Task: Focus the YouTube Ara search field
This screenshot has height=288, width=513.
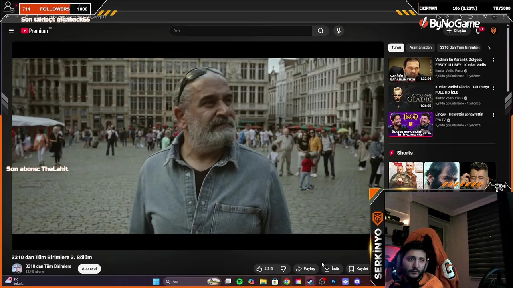Action: click(x=240, y=31)
